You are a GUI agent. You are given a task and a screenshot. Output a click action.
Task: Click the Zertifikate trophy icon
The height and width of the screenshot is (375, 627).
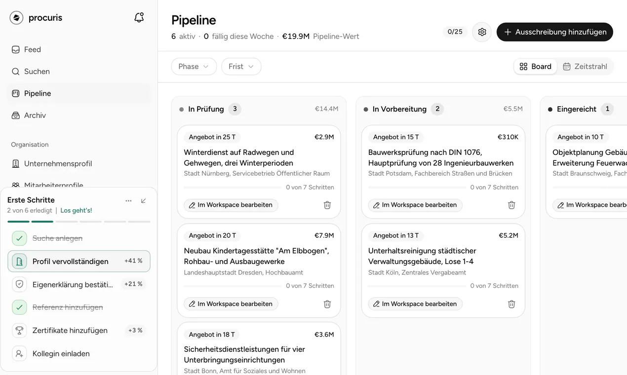[19, 331]
